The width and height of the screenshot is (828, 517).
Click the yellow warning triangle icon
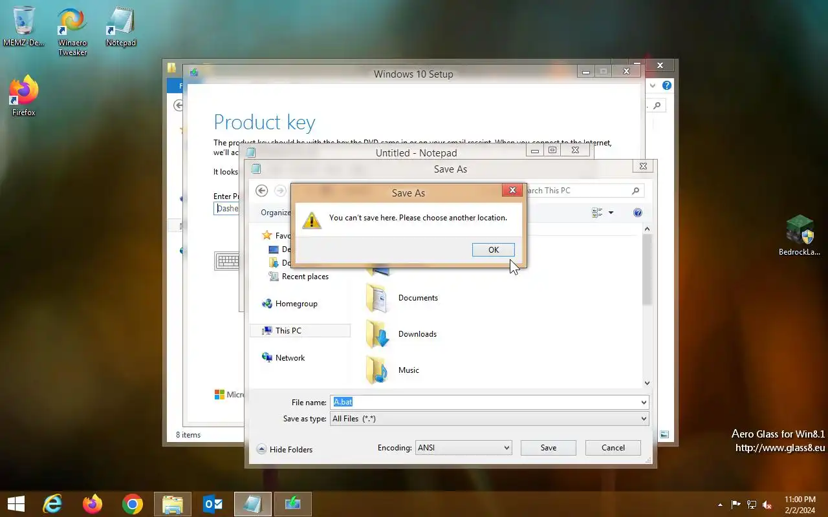pos(312,220)
